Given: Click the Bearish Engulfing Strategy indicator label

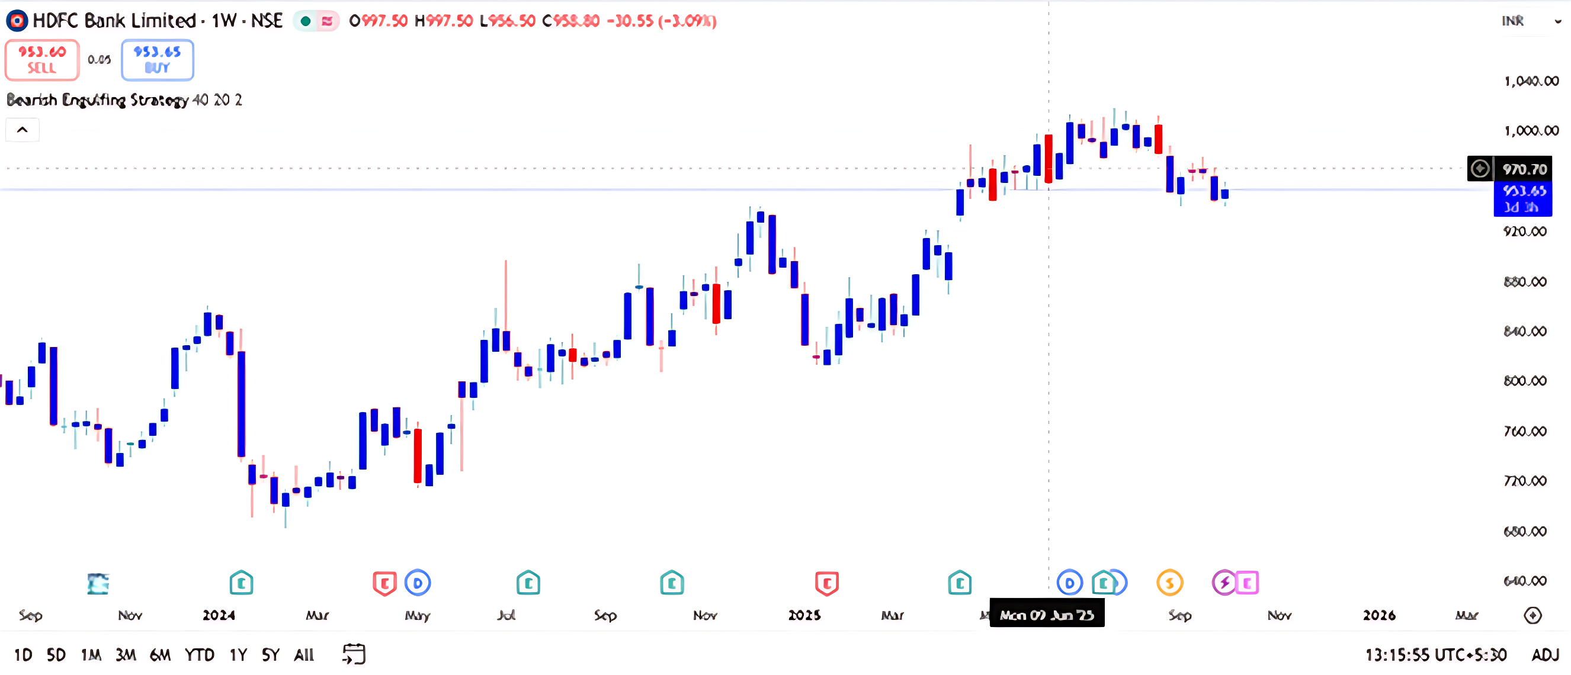Looking at the screenshot, I should click(x=98, y=100).
